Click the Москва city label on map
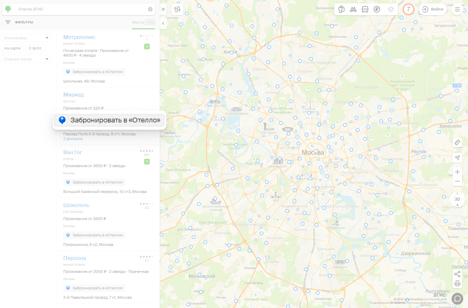The width and height of the screenshot is (468, 308). pos(313,153)
